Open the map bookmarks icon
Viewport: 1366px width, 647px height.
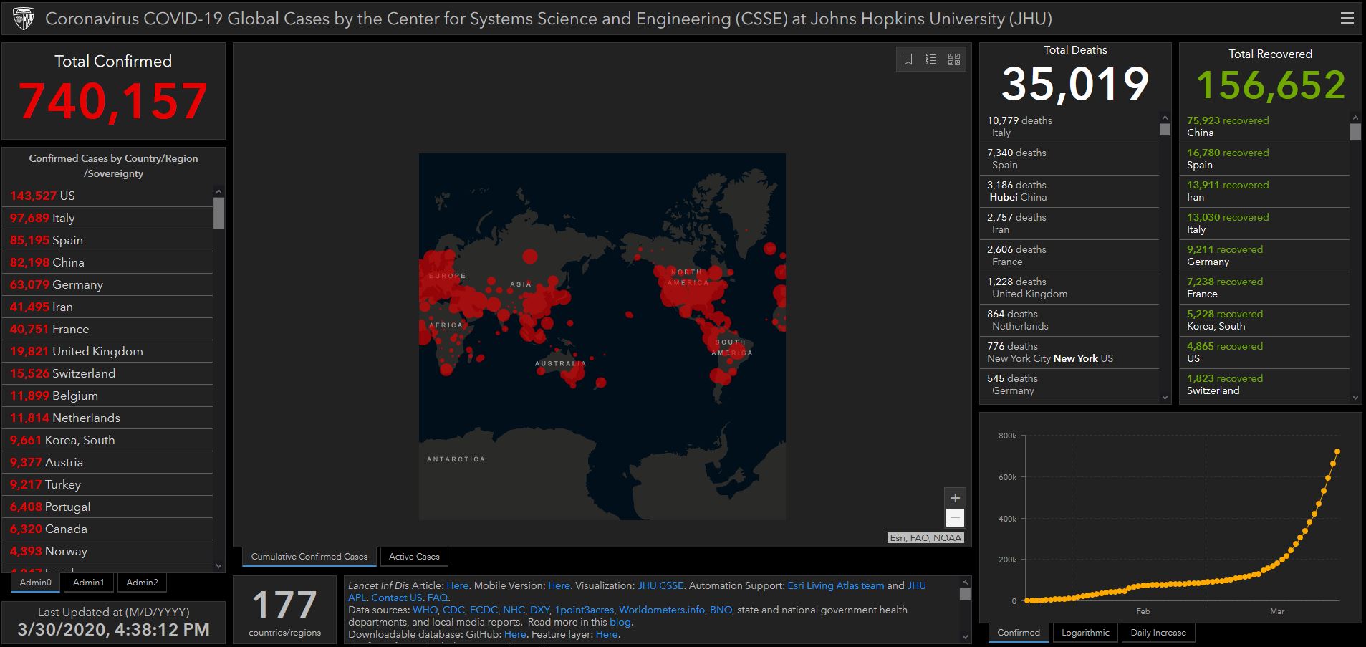(908, 59)
